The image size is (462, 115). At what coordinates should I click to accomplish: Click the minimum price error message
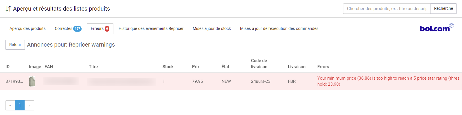tap(389, 81)
